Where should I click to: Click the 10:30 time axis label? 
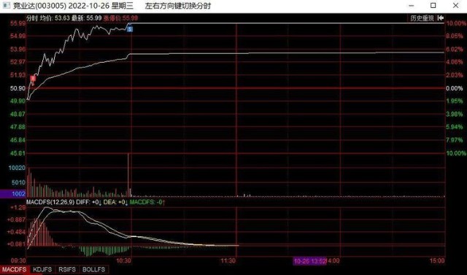pyautogui.click(x=123, y=261)
